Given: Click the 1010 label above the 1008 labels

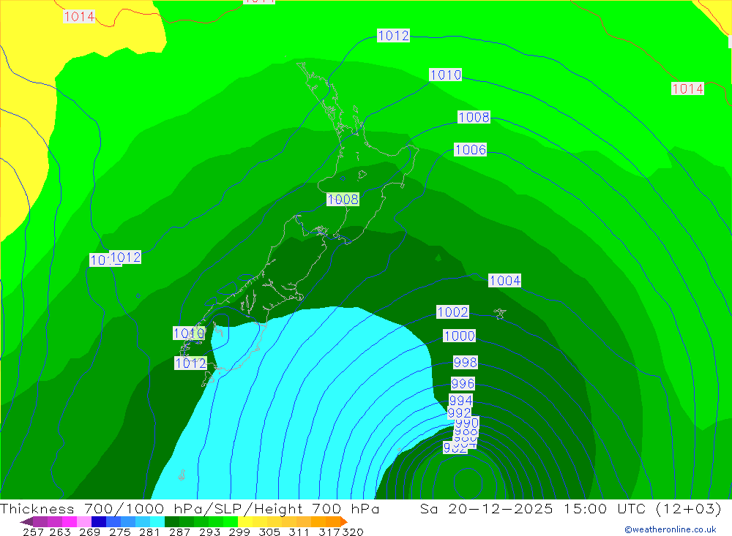Looking at the screenshot, I should click(446, 75).
